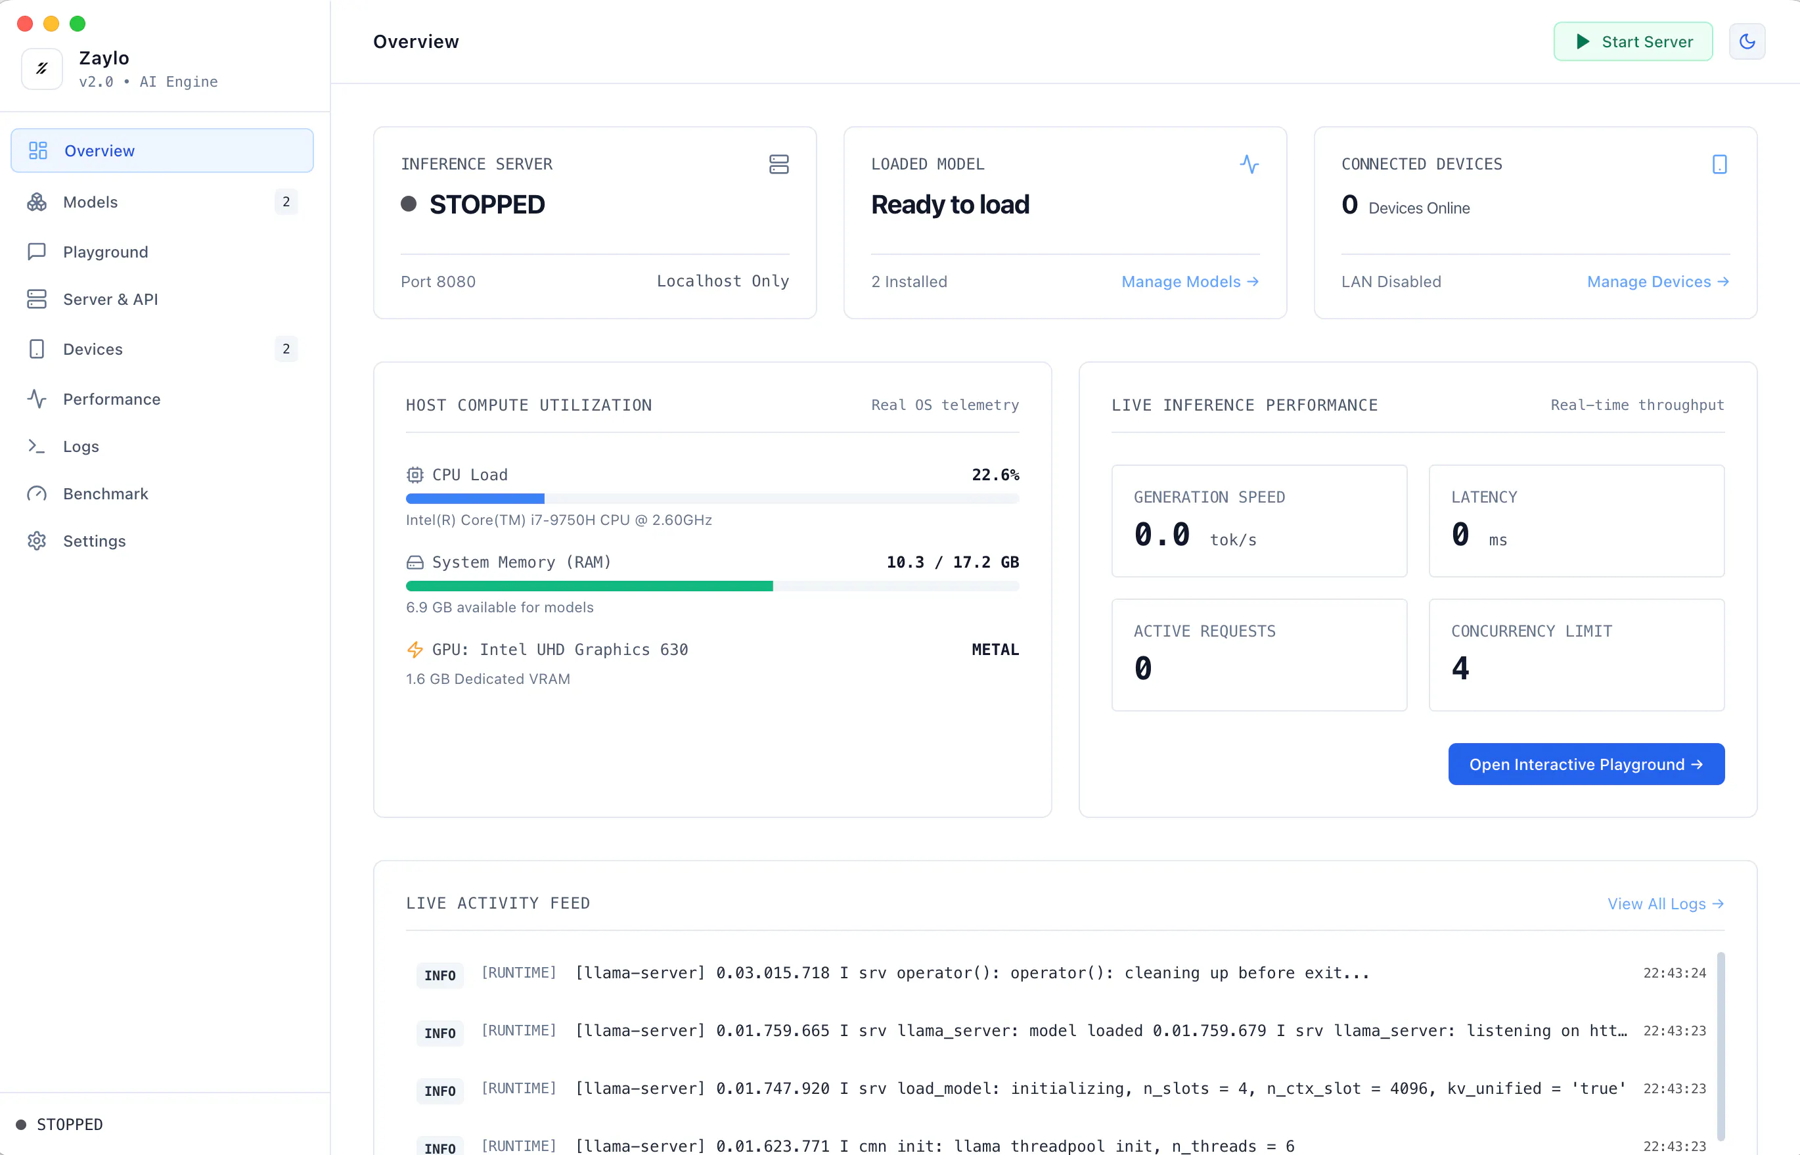Click the CPU Load progress bar
Screen dimensions: 1800x1155
tap(712, 499)
